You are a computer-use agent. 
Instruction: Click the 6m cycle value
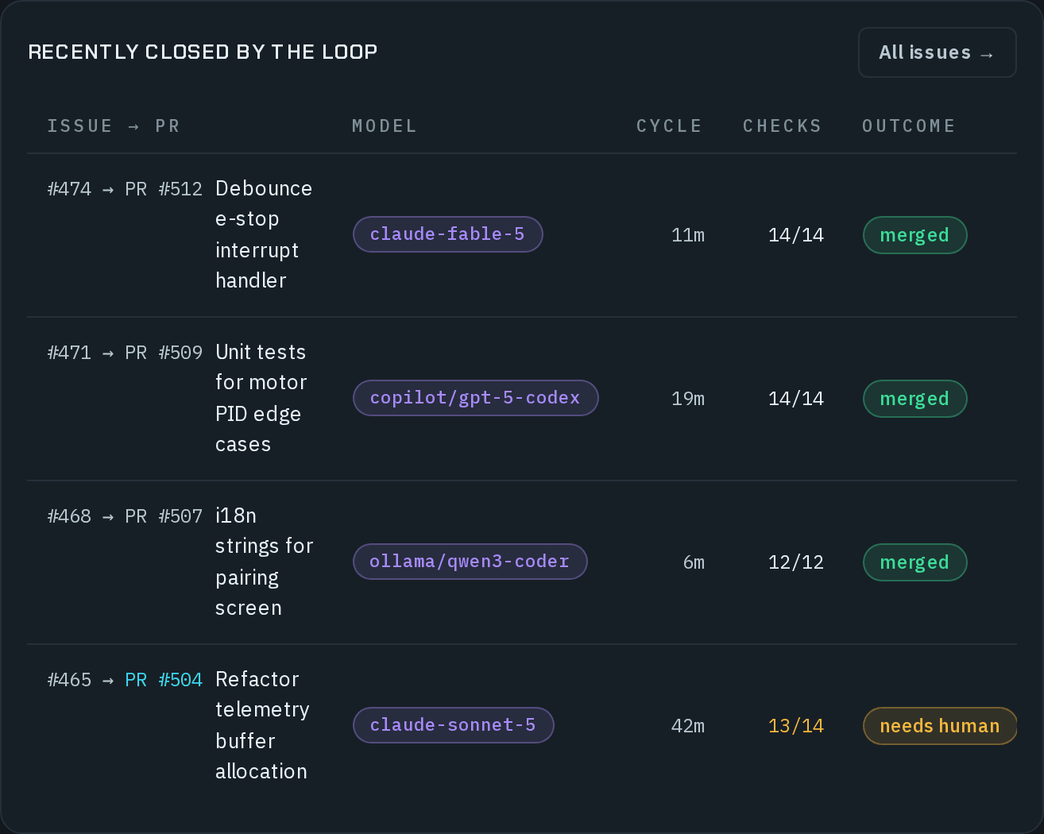694,562
